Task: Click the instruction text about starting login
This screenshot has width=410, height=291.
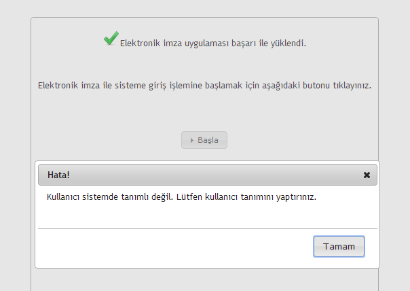Action: pos(204,86)
